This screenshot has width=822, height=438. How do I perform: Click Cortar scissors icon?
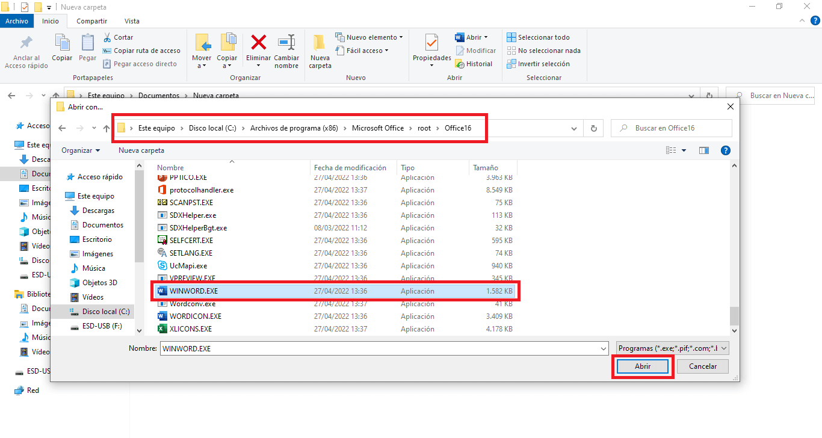coord(107,37)
